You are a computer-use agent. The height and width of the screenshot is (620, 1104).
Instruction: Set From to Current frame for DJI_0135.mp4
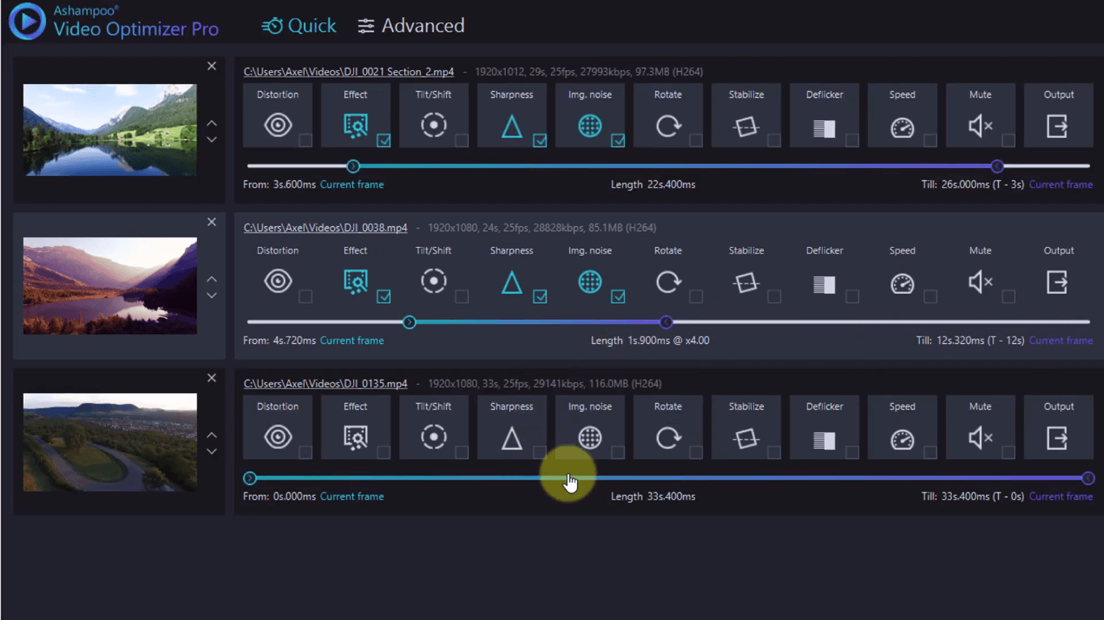(352, 496)
